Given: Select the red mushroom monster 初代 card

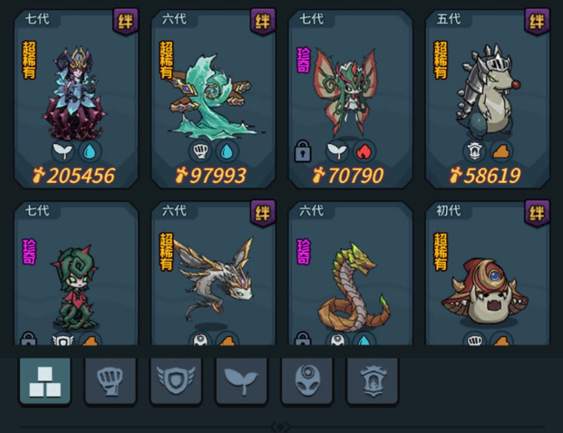Looking at the screenshot, I should click(x=488, y=274).
